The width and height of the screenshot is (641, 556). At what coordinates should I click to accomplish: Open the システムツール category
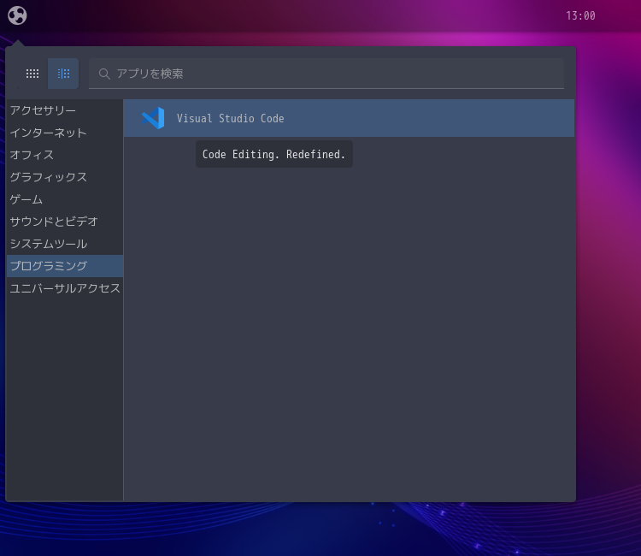tap(65, 244)
